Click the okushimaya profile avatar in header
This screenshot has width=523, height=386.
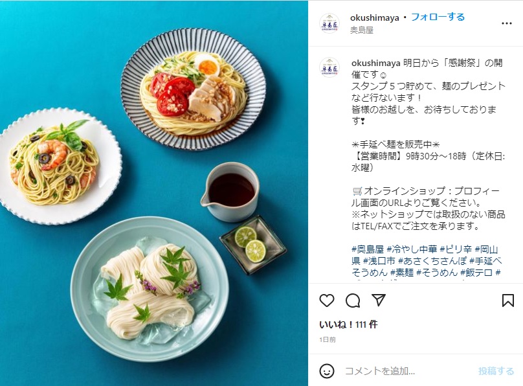(329, 23)
